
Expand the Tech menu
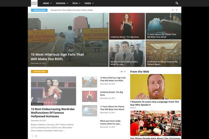tap(76, 3)
